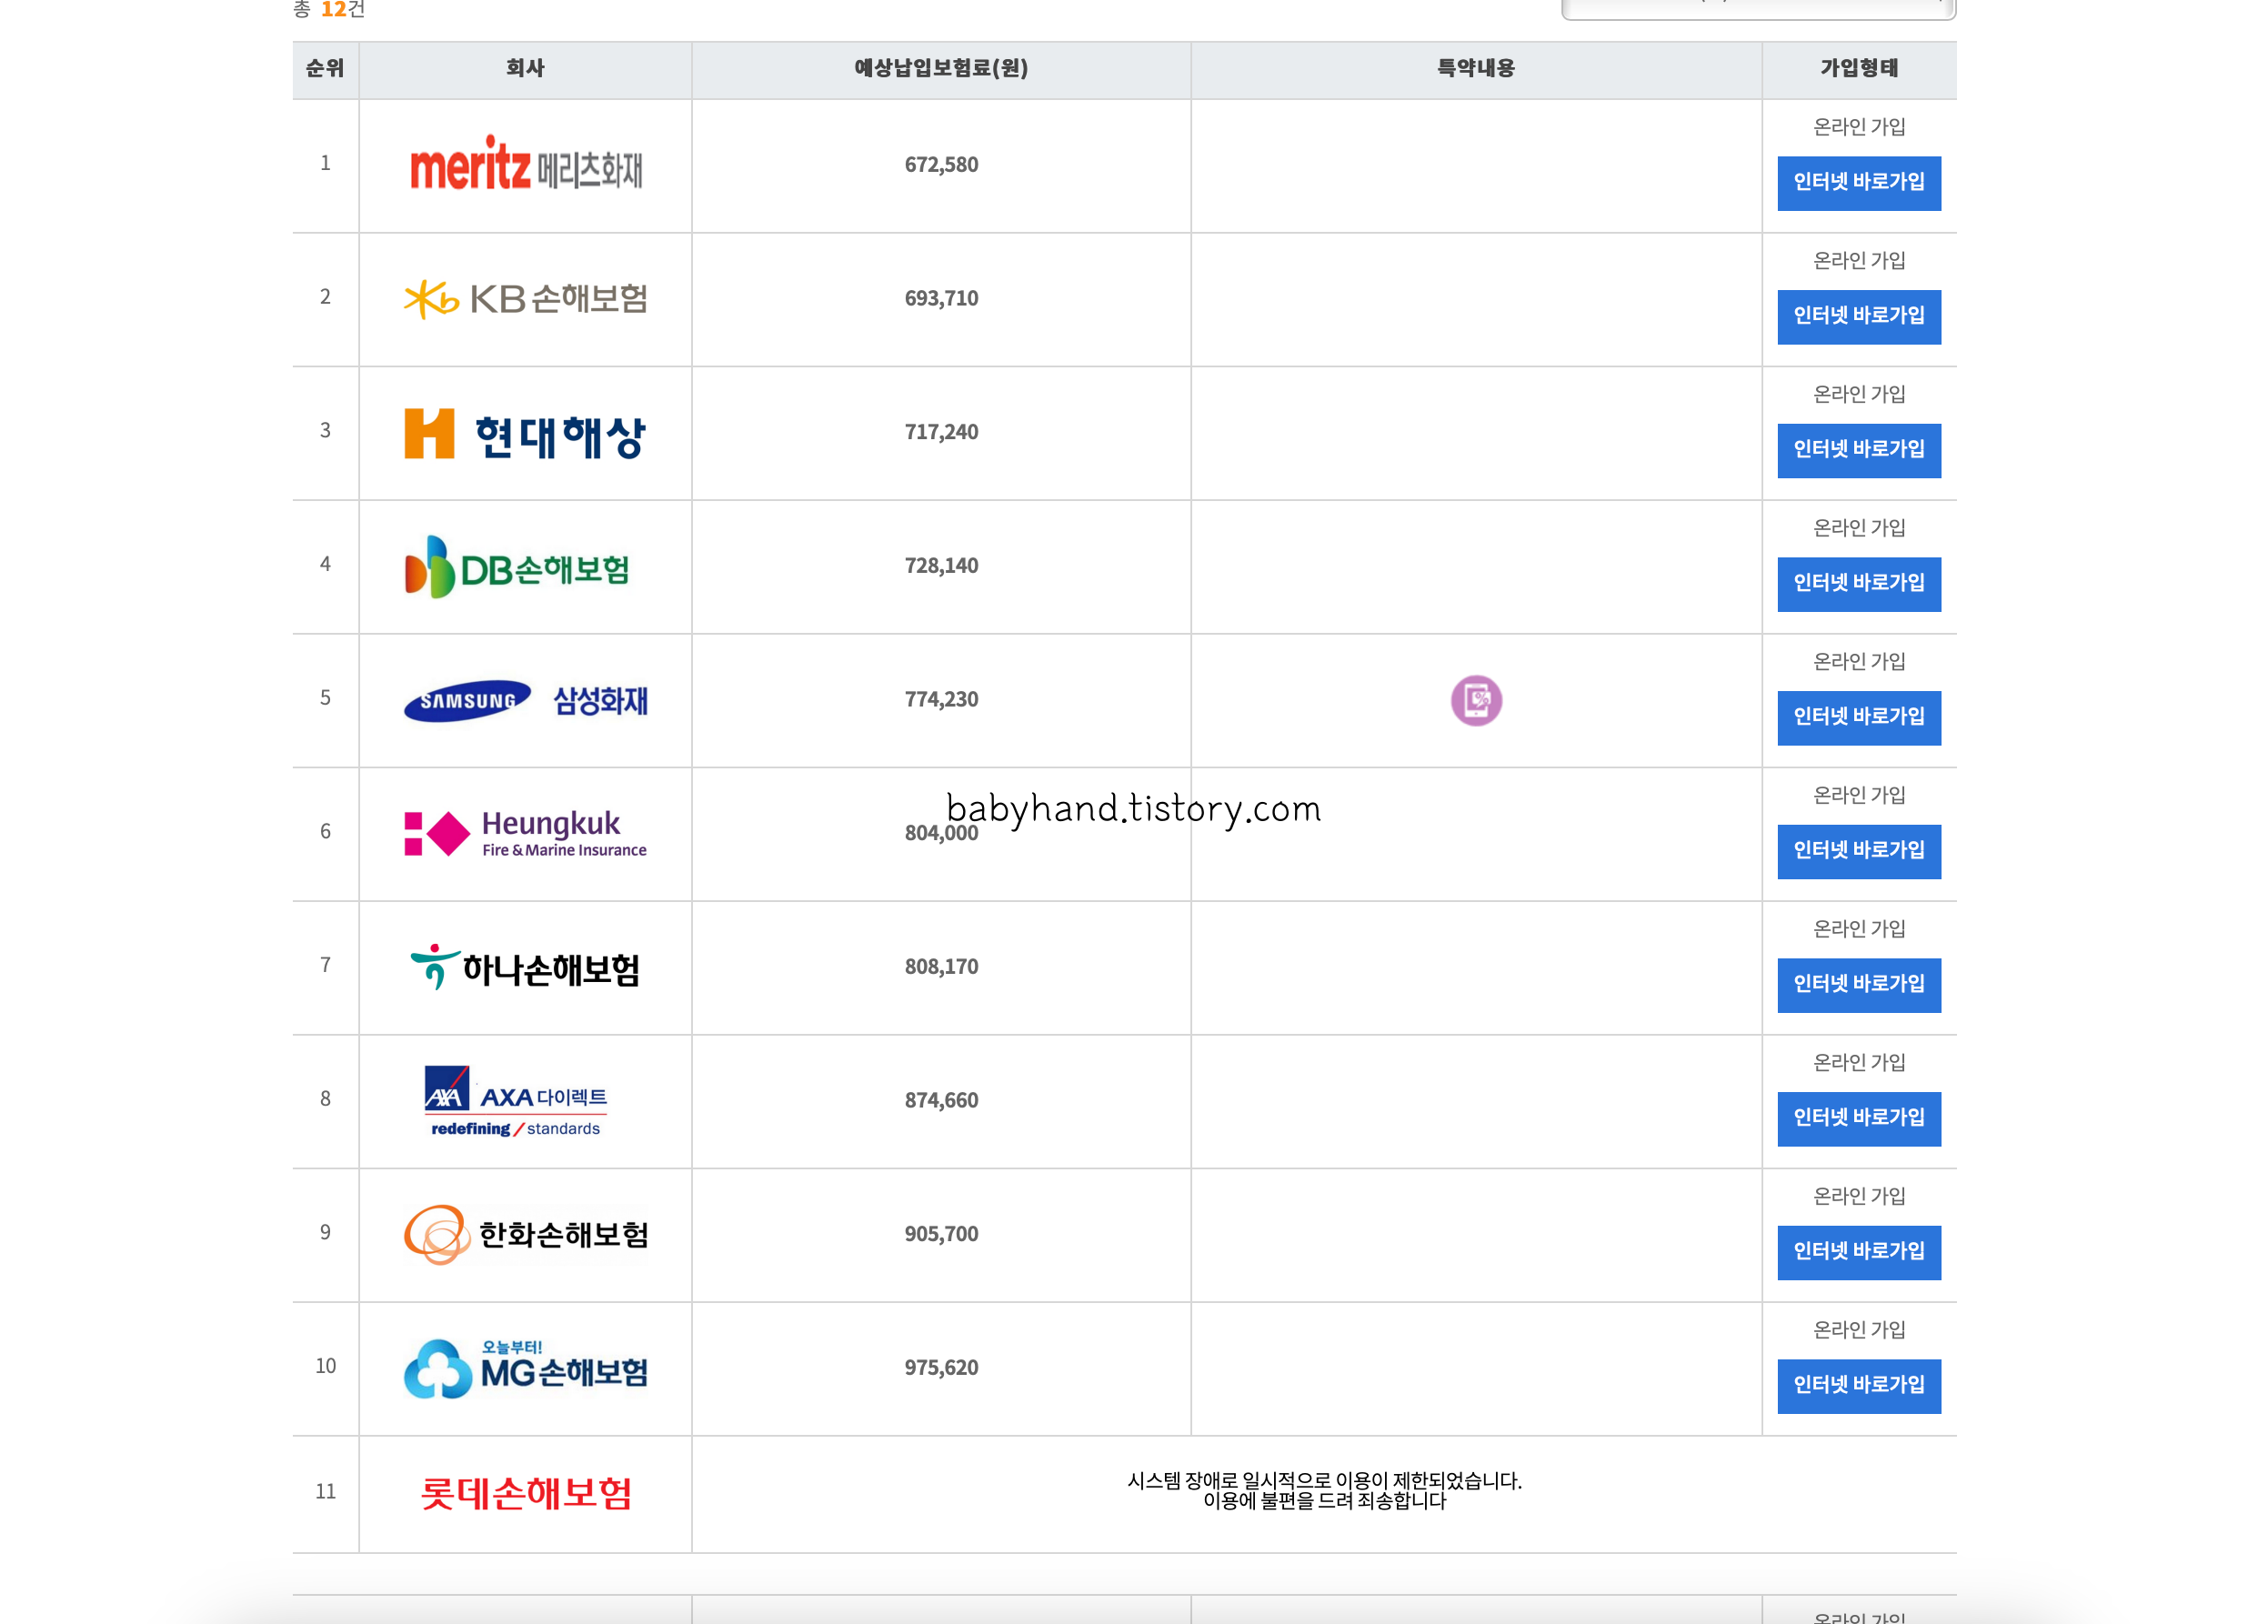This screenshot has height=1624, width=2268.
Task: Select the premium value 874,660
Action: 941,1100
